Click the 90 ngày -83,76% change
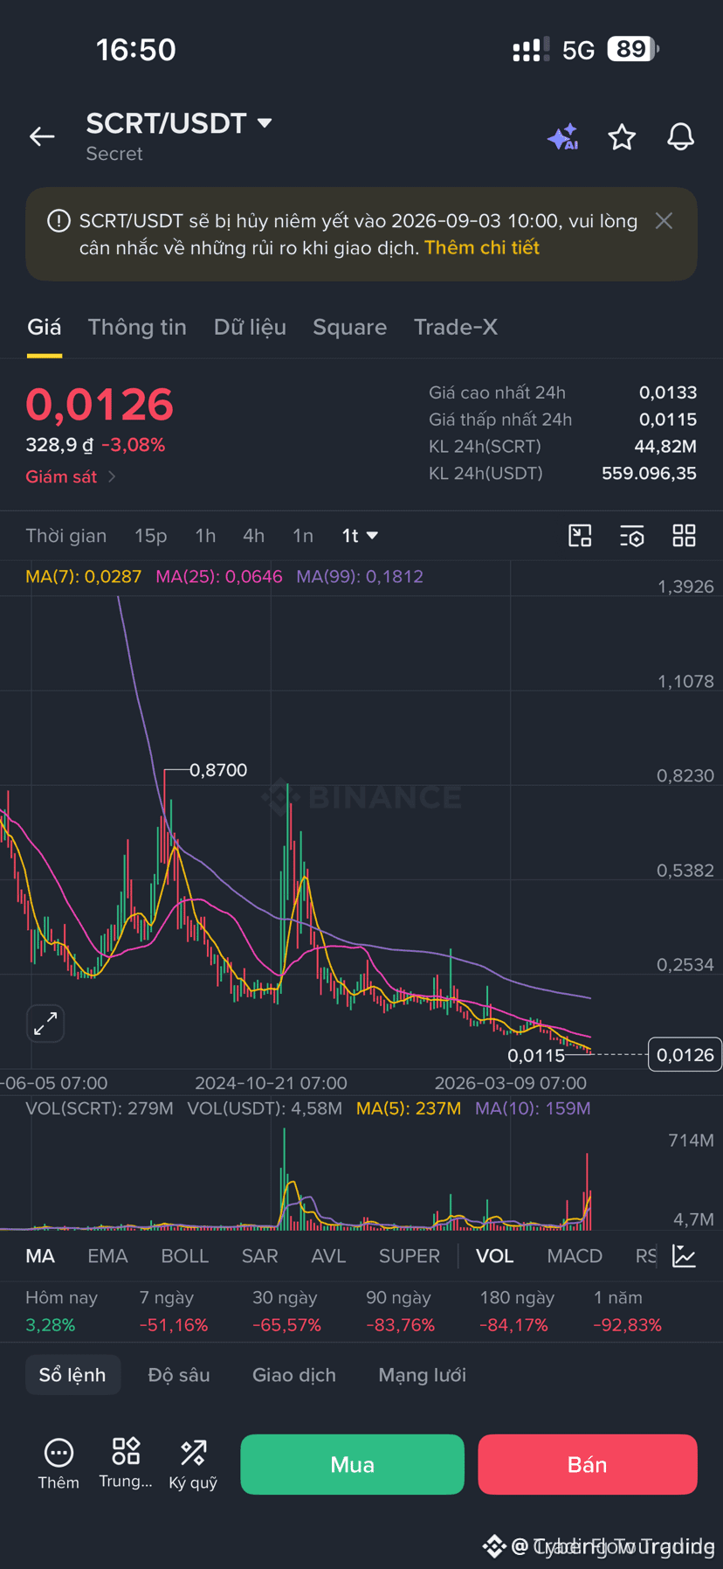Viewport: 723px width, 1569px height. 400,1311
